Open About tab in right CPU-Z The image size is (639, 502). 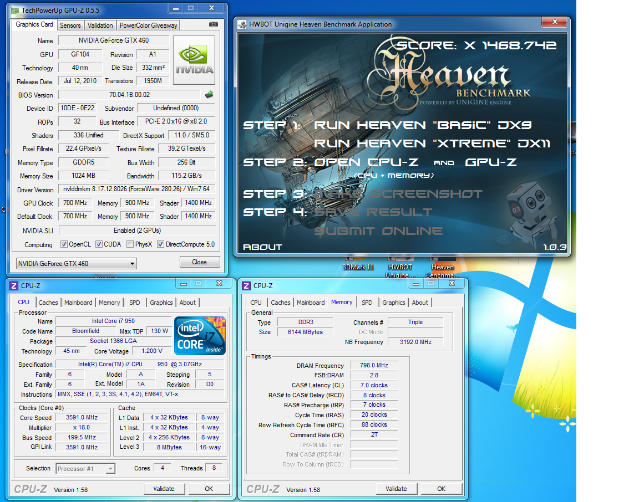(x=420, y=303)
